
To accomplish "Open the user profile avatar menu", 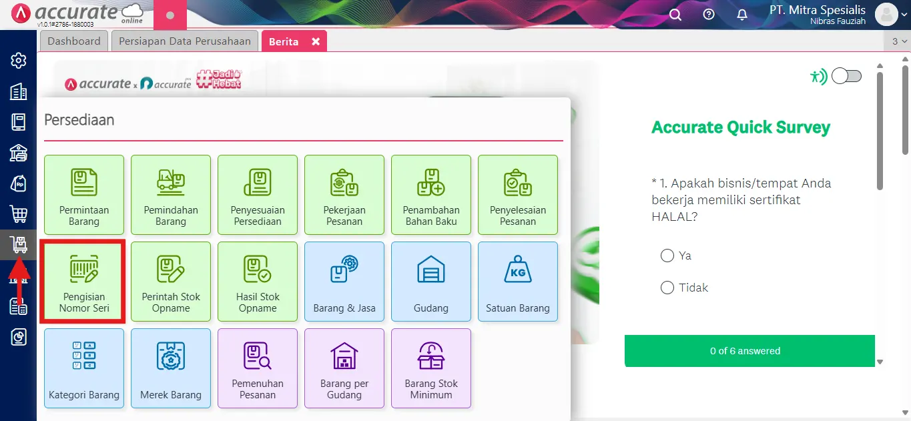I will point(886,14).
